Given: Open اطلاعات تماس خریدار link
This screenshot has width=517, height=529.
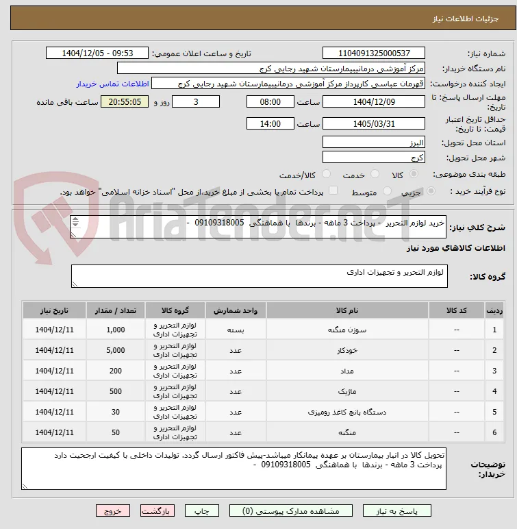Looking at the screenshot, I should [x=112, y=84].
